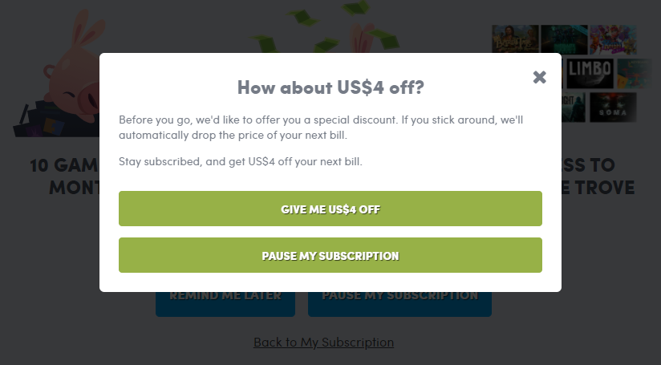Viewport: 661px width, 365px height.
Task: Select the teal card game thumbnail beside LIMBO
Action: coord(635,73)
